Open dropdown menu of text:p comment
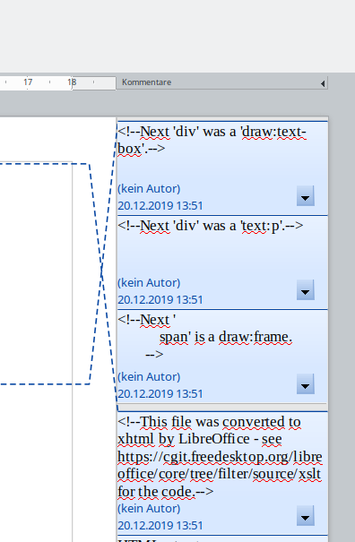Viewport: 355px width, 542px height. pos(306,289)
